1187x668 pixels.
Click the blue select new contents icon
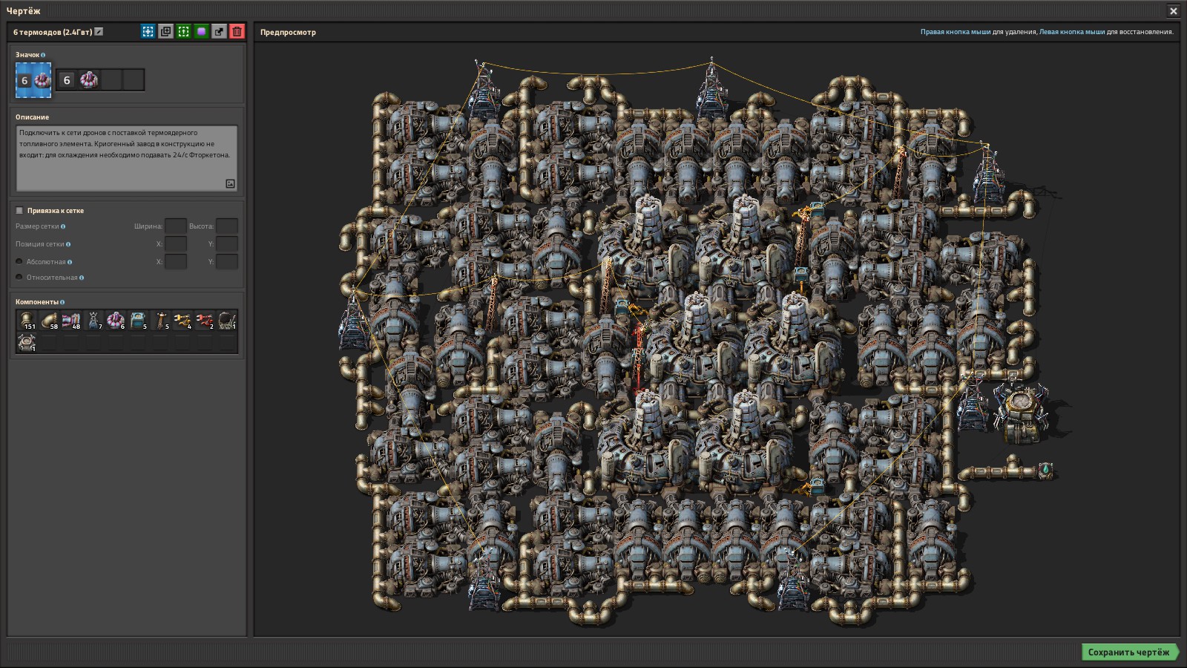pos(148,31)
